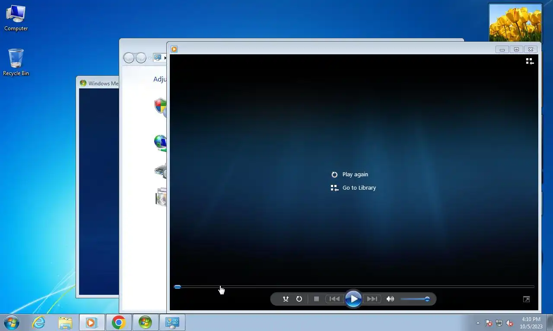The width and height of the screenshot is (553, 331).
Task: Click the Stop button in playback controls
Action: (316, 299)
